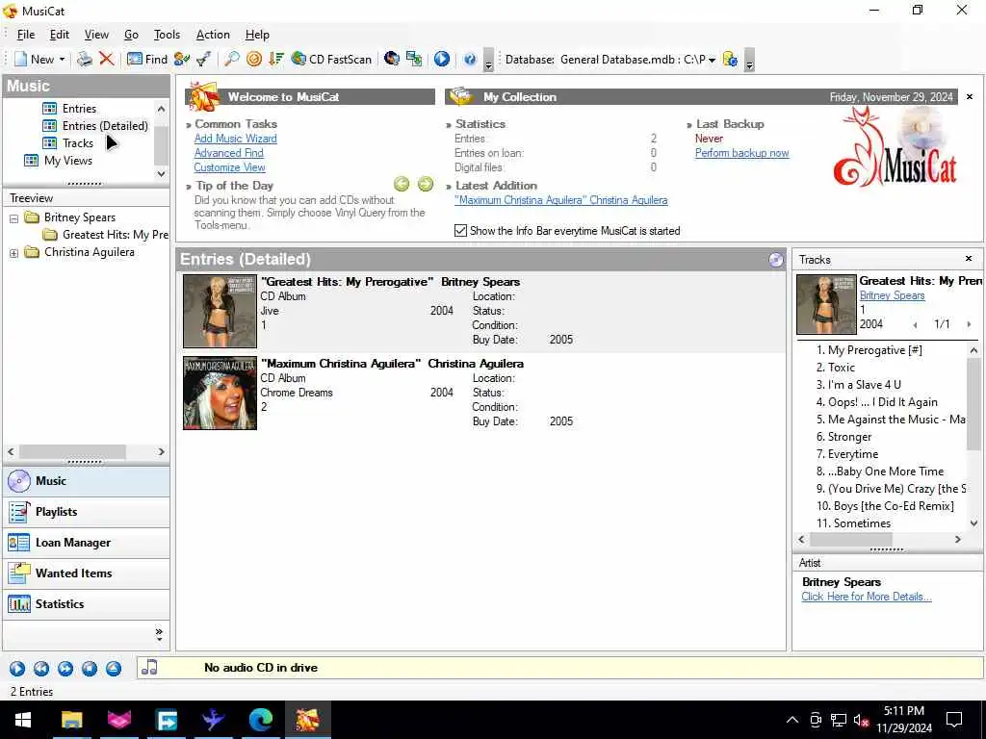The width and height of the screenshot is (986, 739).
Task: Open database toolbar overflow options arrow
Action: click(749, 61)
